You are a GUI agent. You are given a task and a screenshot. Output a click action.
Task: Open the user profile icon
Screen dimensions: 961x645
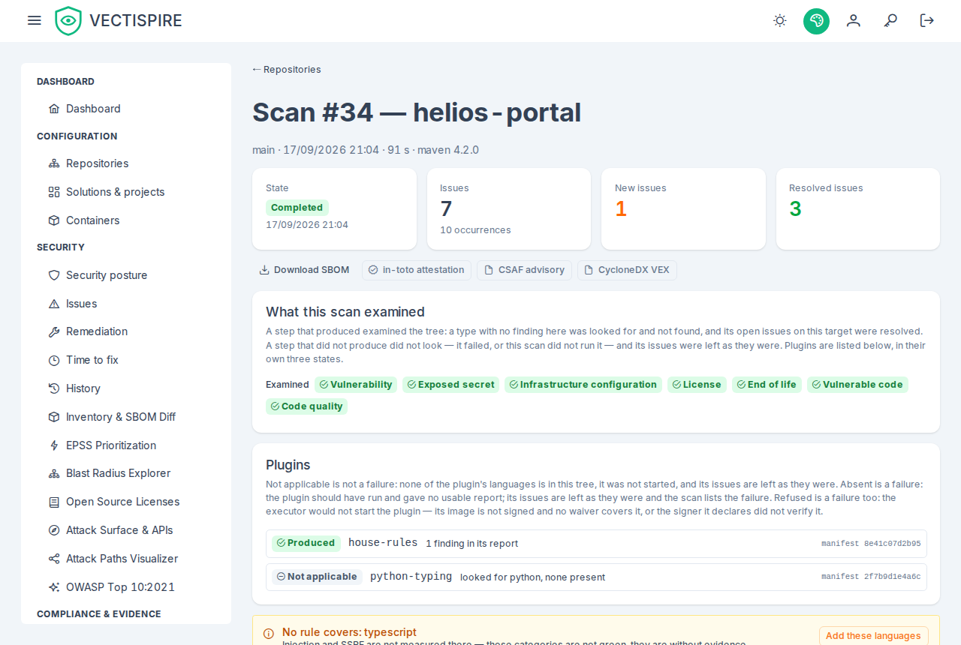tap(853, 20)
